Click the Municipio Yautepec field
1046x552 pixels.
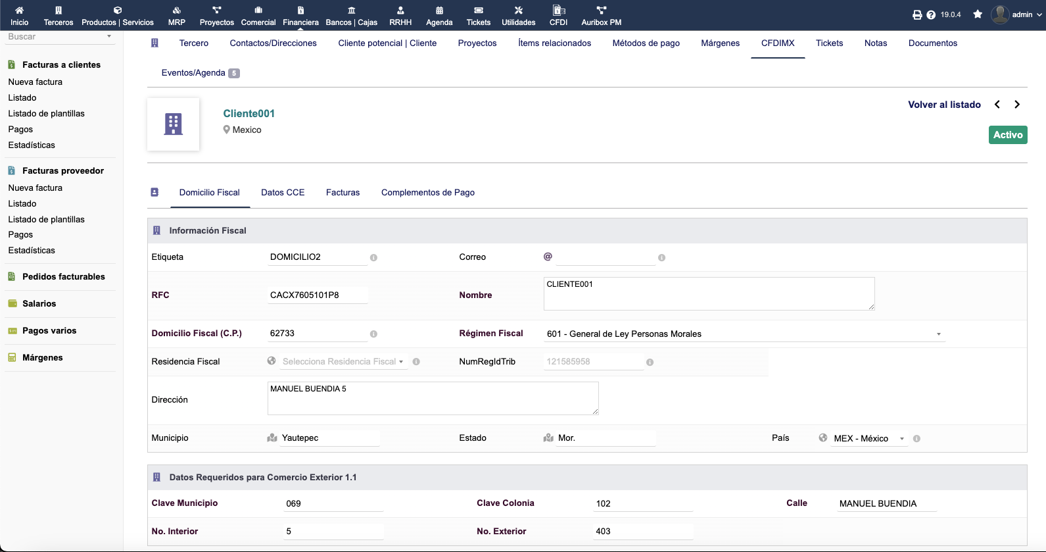tap(330, 438)
